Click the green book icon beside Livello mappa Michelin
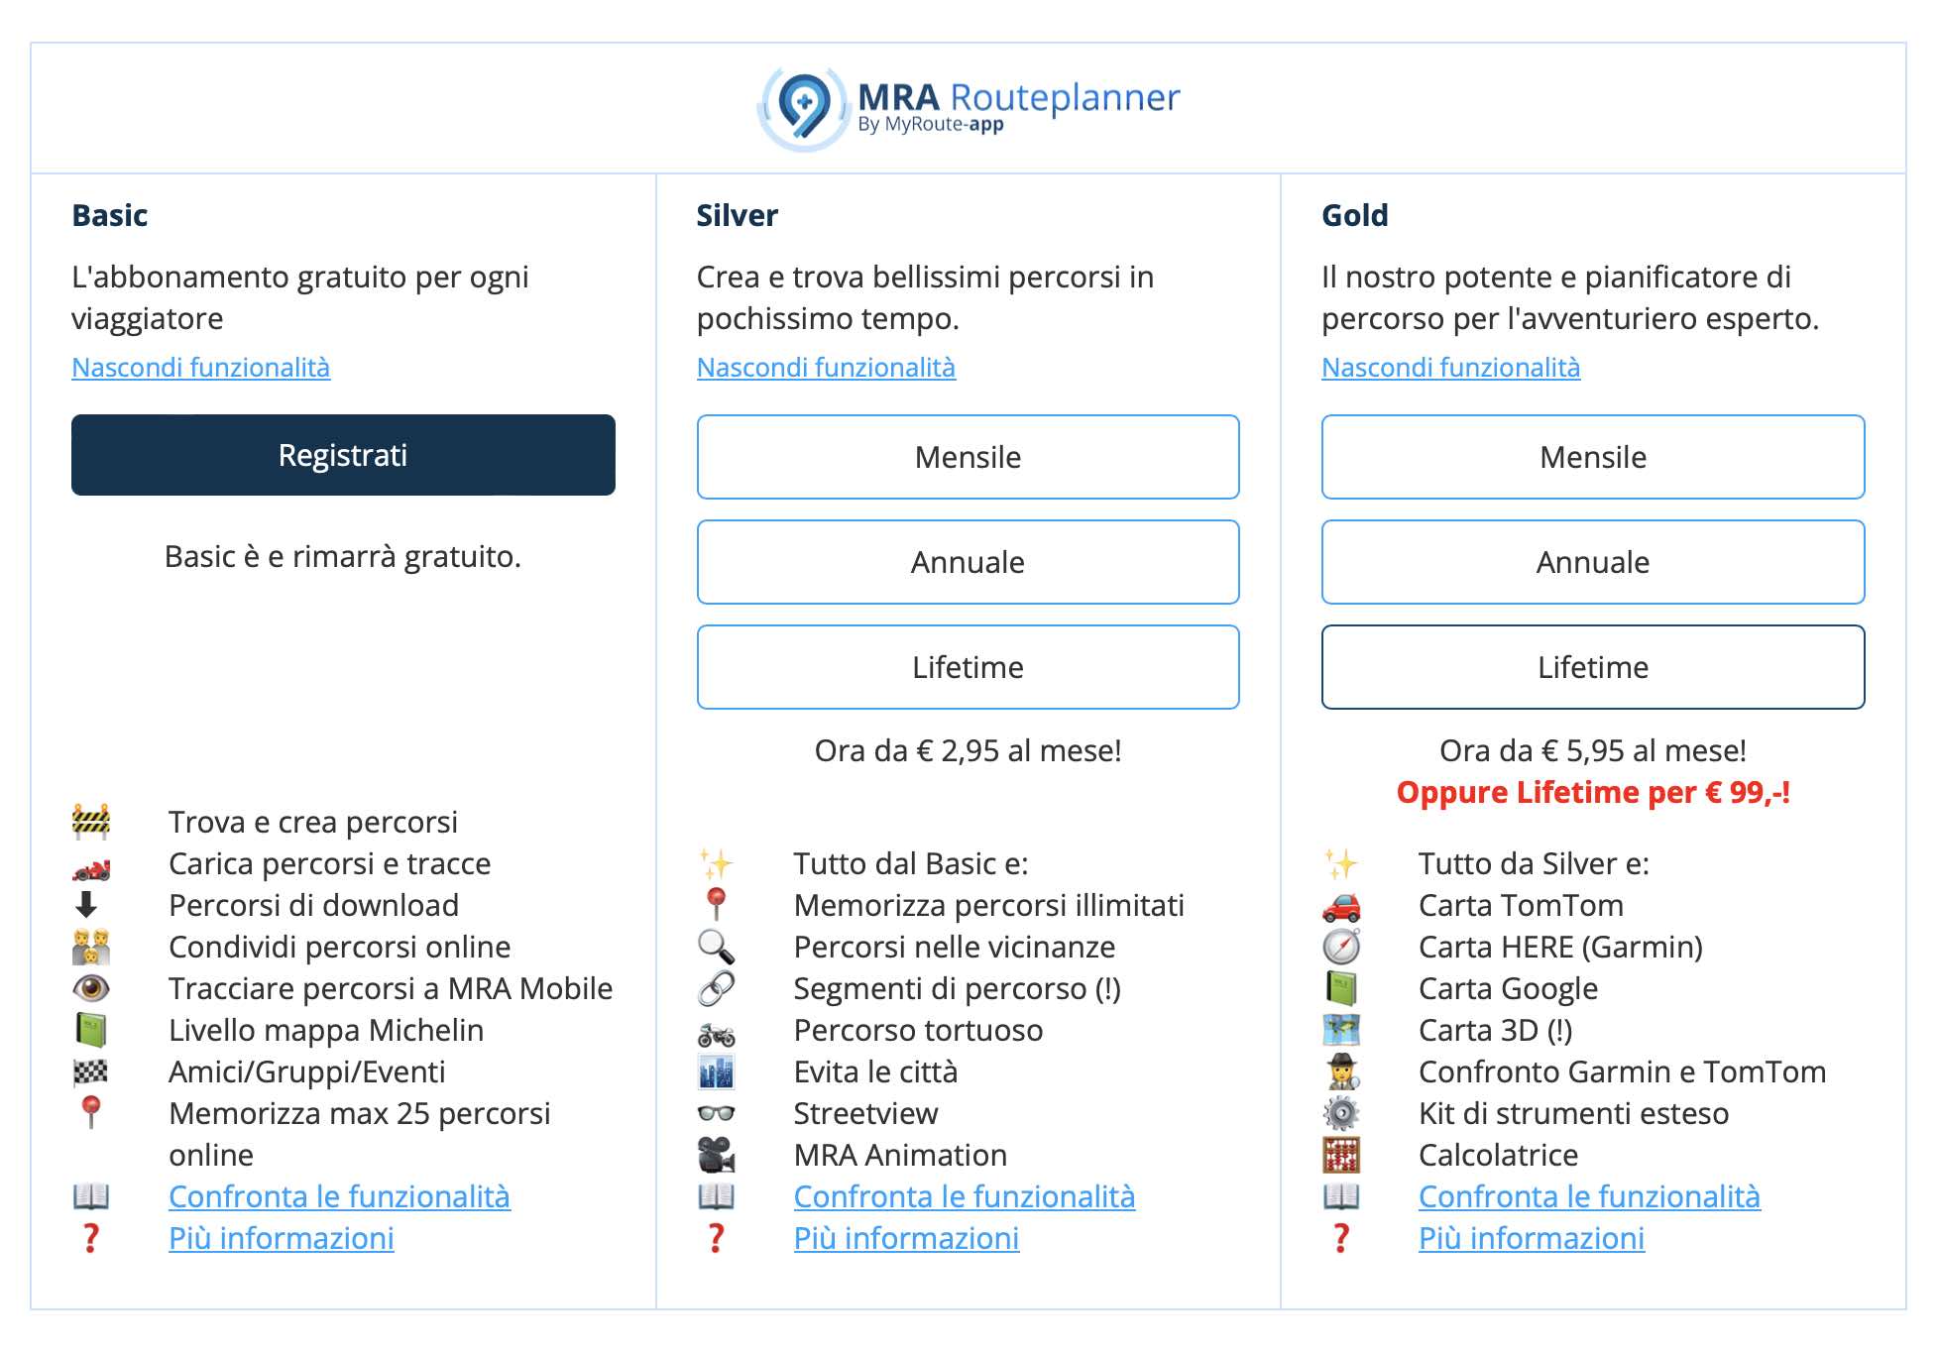The width and height of the screenshot is (1939, 1352). 91,1030
